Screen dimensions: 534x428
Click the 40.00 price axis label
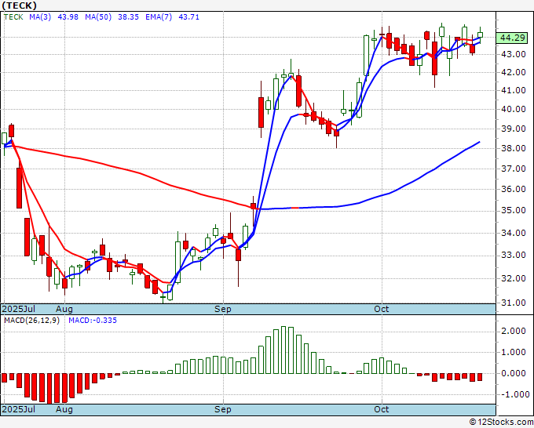(x=514, y=109)
